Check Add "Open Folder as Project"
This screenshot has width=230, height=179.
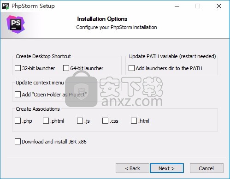coord(18,95)
